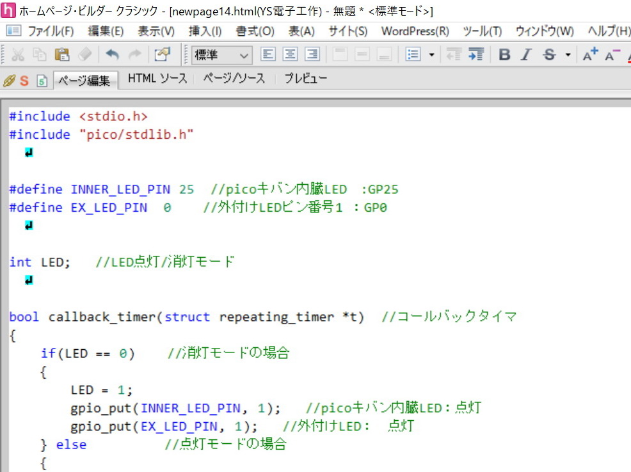This screenshot has height=472, width=631.
Task: Expand the arrow next to strikethrough
Action: pos(568,55)
